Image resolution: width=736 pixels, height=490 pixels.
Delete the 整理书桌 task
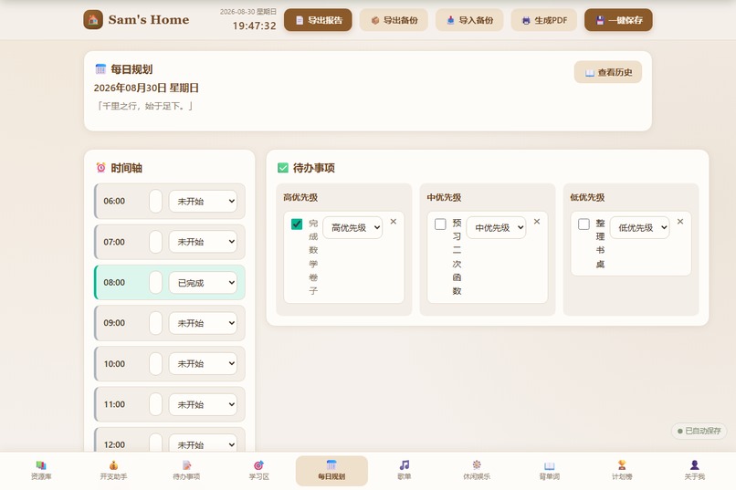[x=680, y=222]
